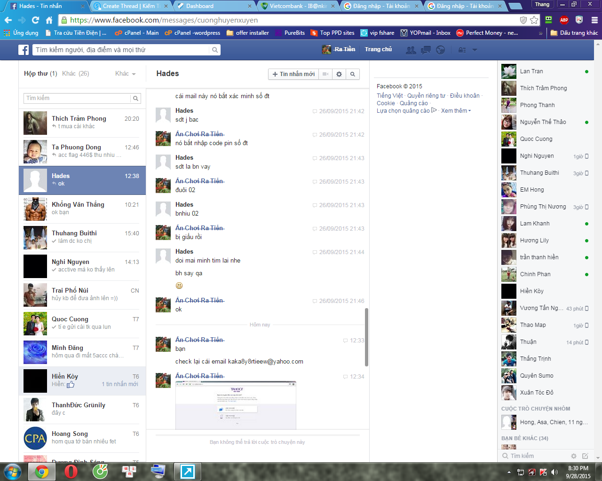602x481 pixels.
Task: Open the YOPmail - Inbox bookmark
Action: pyautogui.click(x=425, y=33)
